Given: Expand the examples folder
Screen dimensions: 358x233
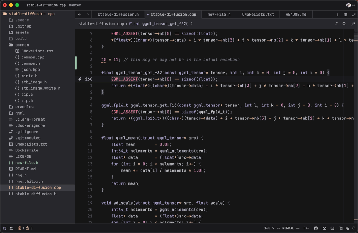Looking at the screenshot, I should click(37, 107).
